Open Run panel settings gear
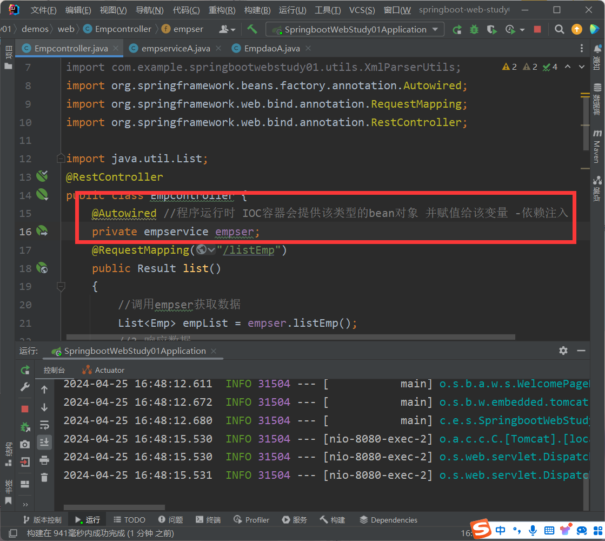 563,351
